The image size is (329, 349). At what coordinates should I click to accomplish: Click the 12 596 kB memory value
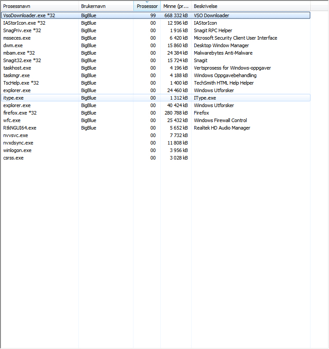pyautogui.click(x=177, y=23)
